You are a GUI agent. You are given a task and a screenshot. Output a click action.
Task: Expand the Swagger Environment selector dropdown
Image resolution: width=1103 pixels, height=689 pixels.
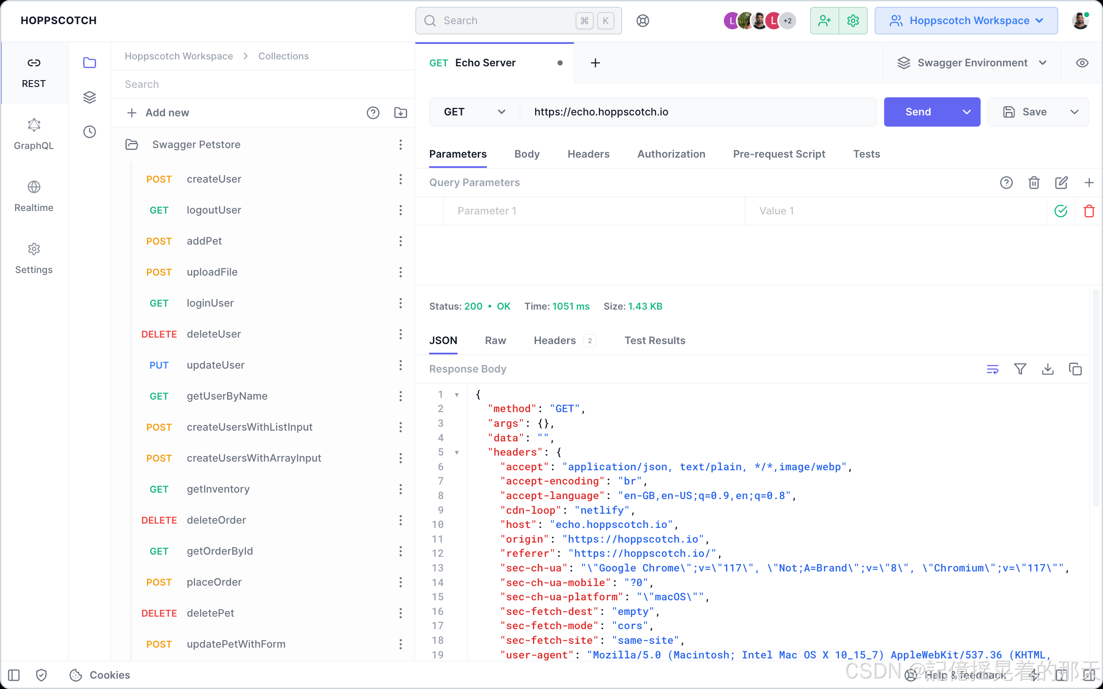point(972,63)
